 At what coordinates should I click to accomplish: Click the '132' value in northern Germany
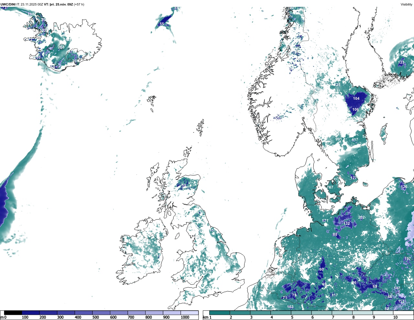tap(346, 223)
